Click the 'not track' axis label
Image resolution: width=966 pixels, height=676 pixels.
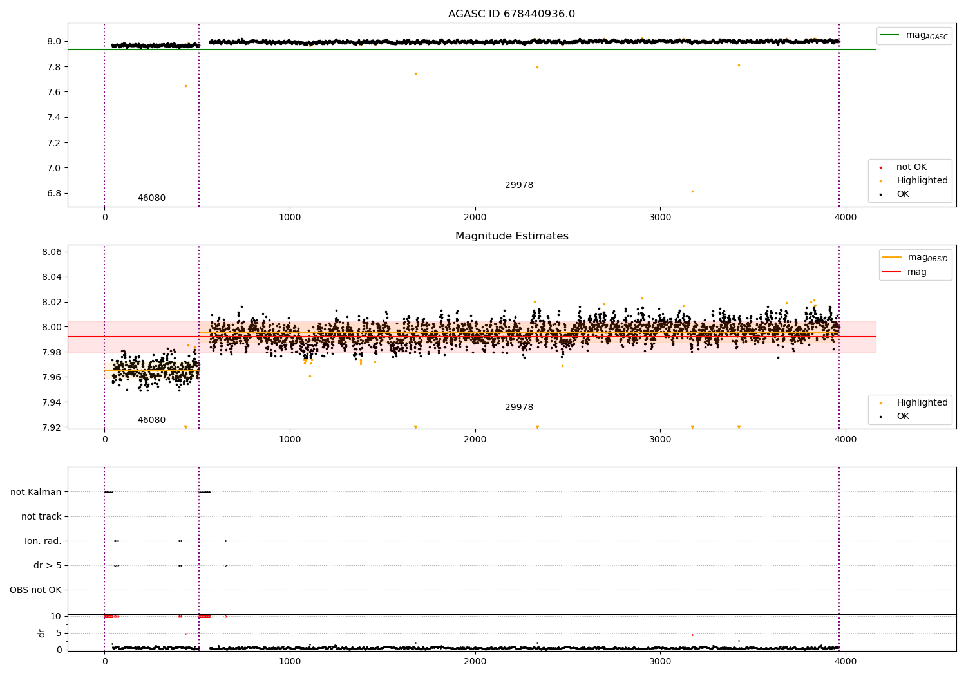pyautogui.click(x=41, y=516)
